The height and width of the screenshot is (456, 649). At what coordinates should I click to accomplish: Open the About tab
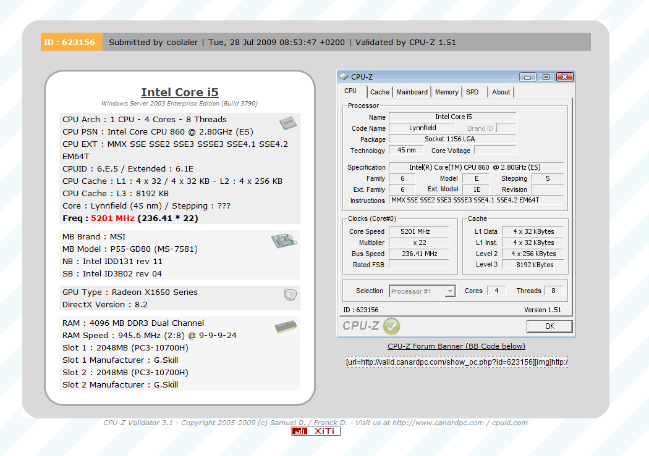point(501,92)
